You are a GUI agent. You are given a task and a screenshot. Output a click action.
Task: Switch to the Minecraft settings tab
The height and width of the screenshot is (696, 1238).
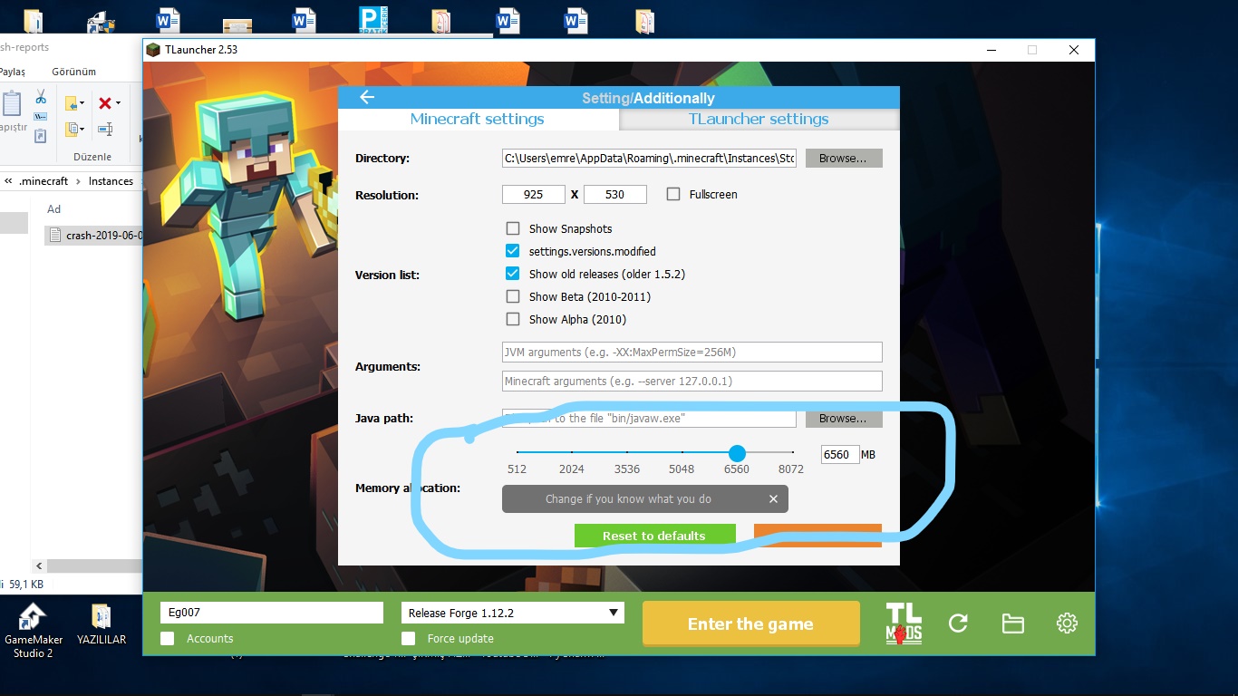click(478, 119)
